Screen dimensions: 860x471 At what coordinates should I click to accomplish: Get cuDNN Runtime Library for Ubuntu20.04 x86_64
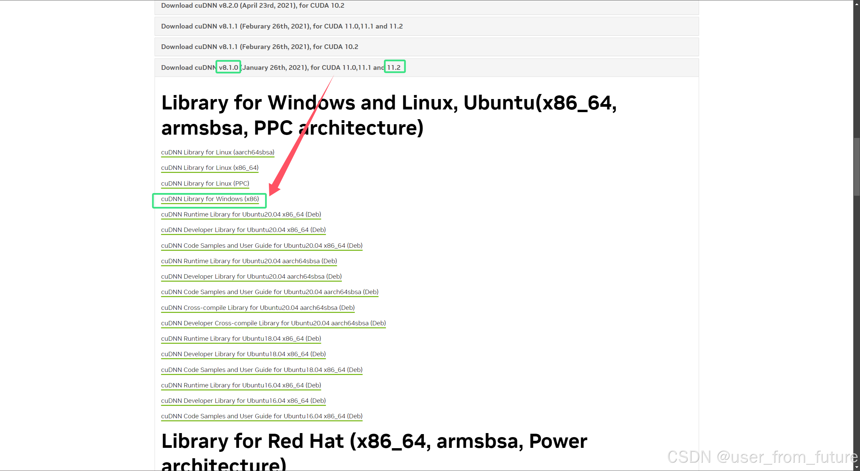[x=241, y=215]
